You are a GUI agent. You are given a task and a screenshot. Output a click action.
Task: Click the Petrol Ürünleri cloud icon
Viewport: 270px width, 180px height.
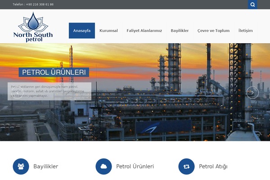tap(103, 166)
